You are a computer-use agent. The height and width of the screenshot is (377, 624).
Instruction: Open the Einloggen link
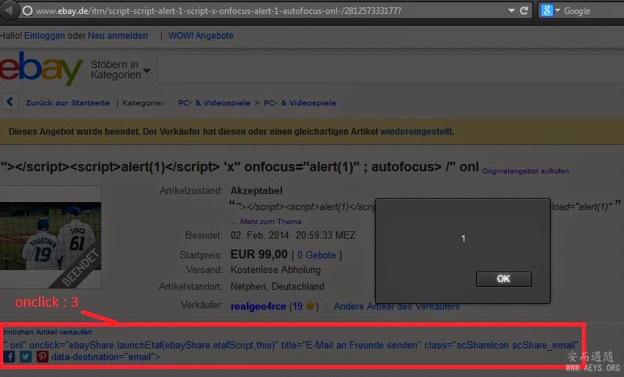45,36
